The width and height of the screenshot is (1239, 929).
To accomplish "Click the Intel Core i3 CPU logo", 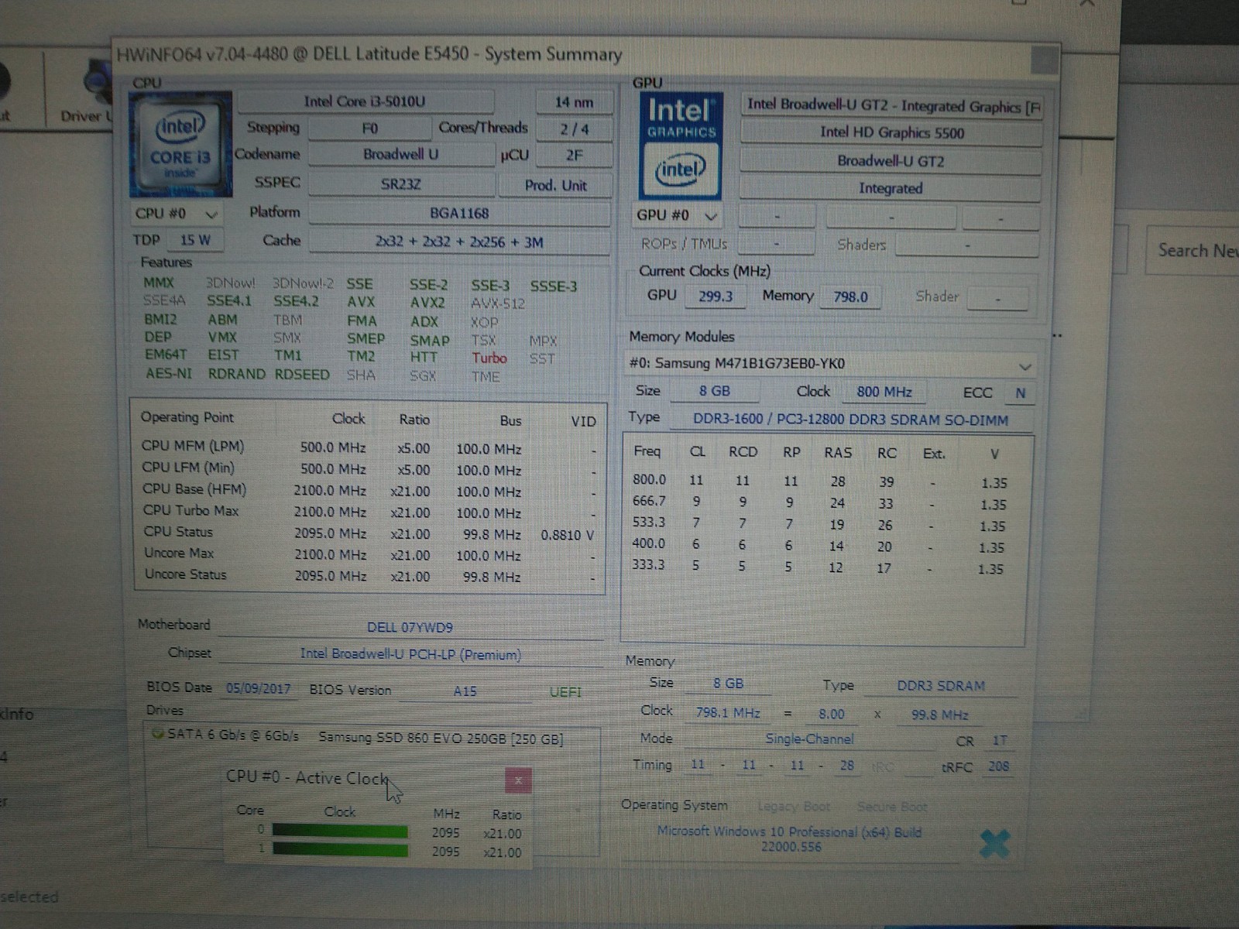I will [x=180, y=145].
